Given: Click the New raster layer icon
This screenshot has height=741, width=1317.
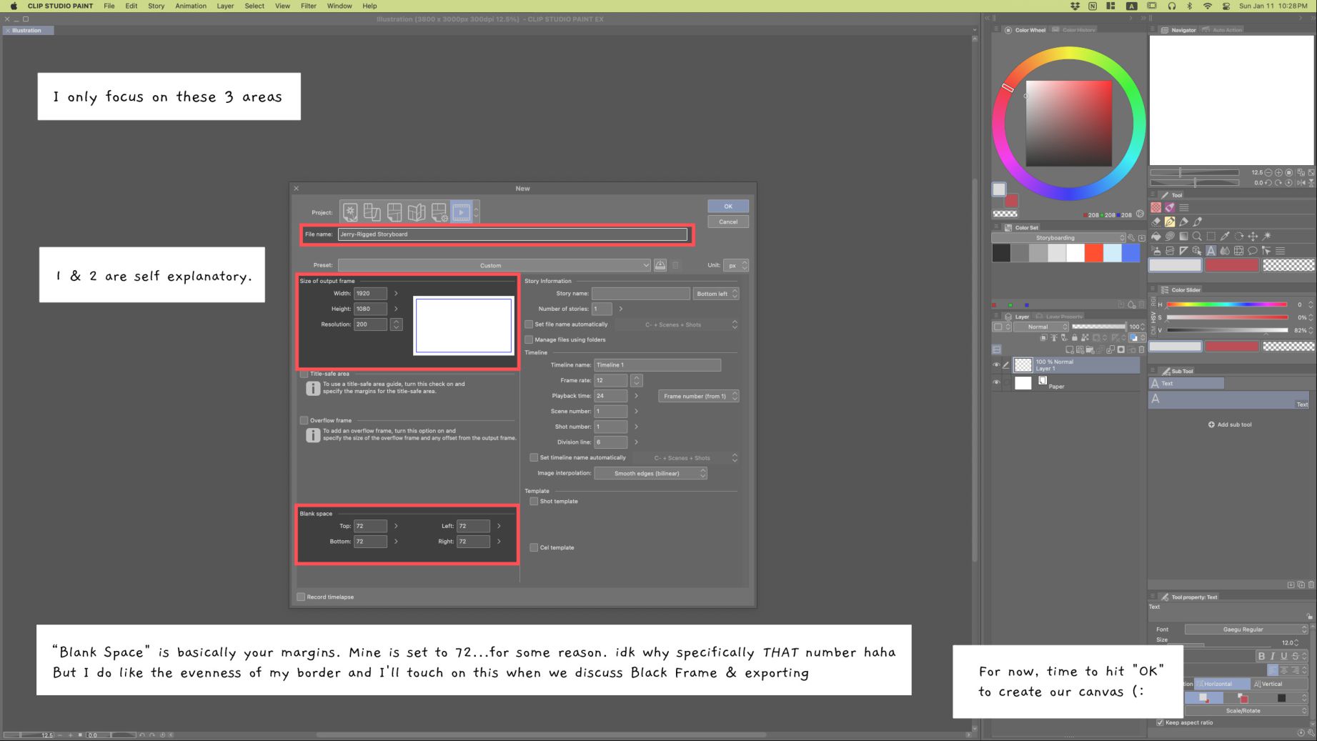Looking at the screenshot, I should click(1070, 349).
